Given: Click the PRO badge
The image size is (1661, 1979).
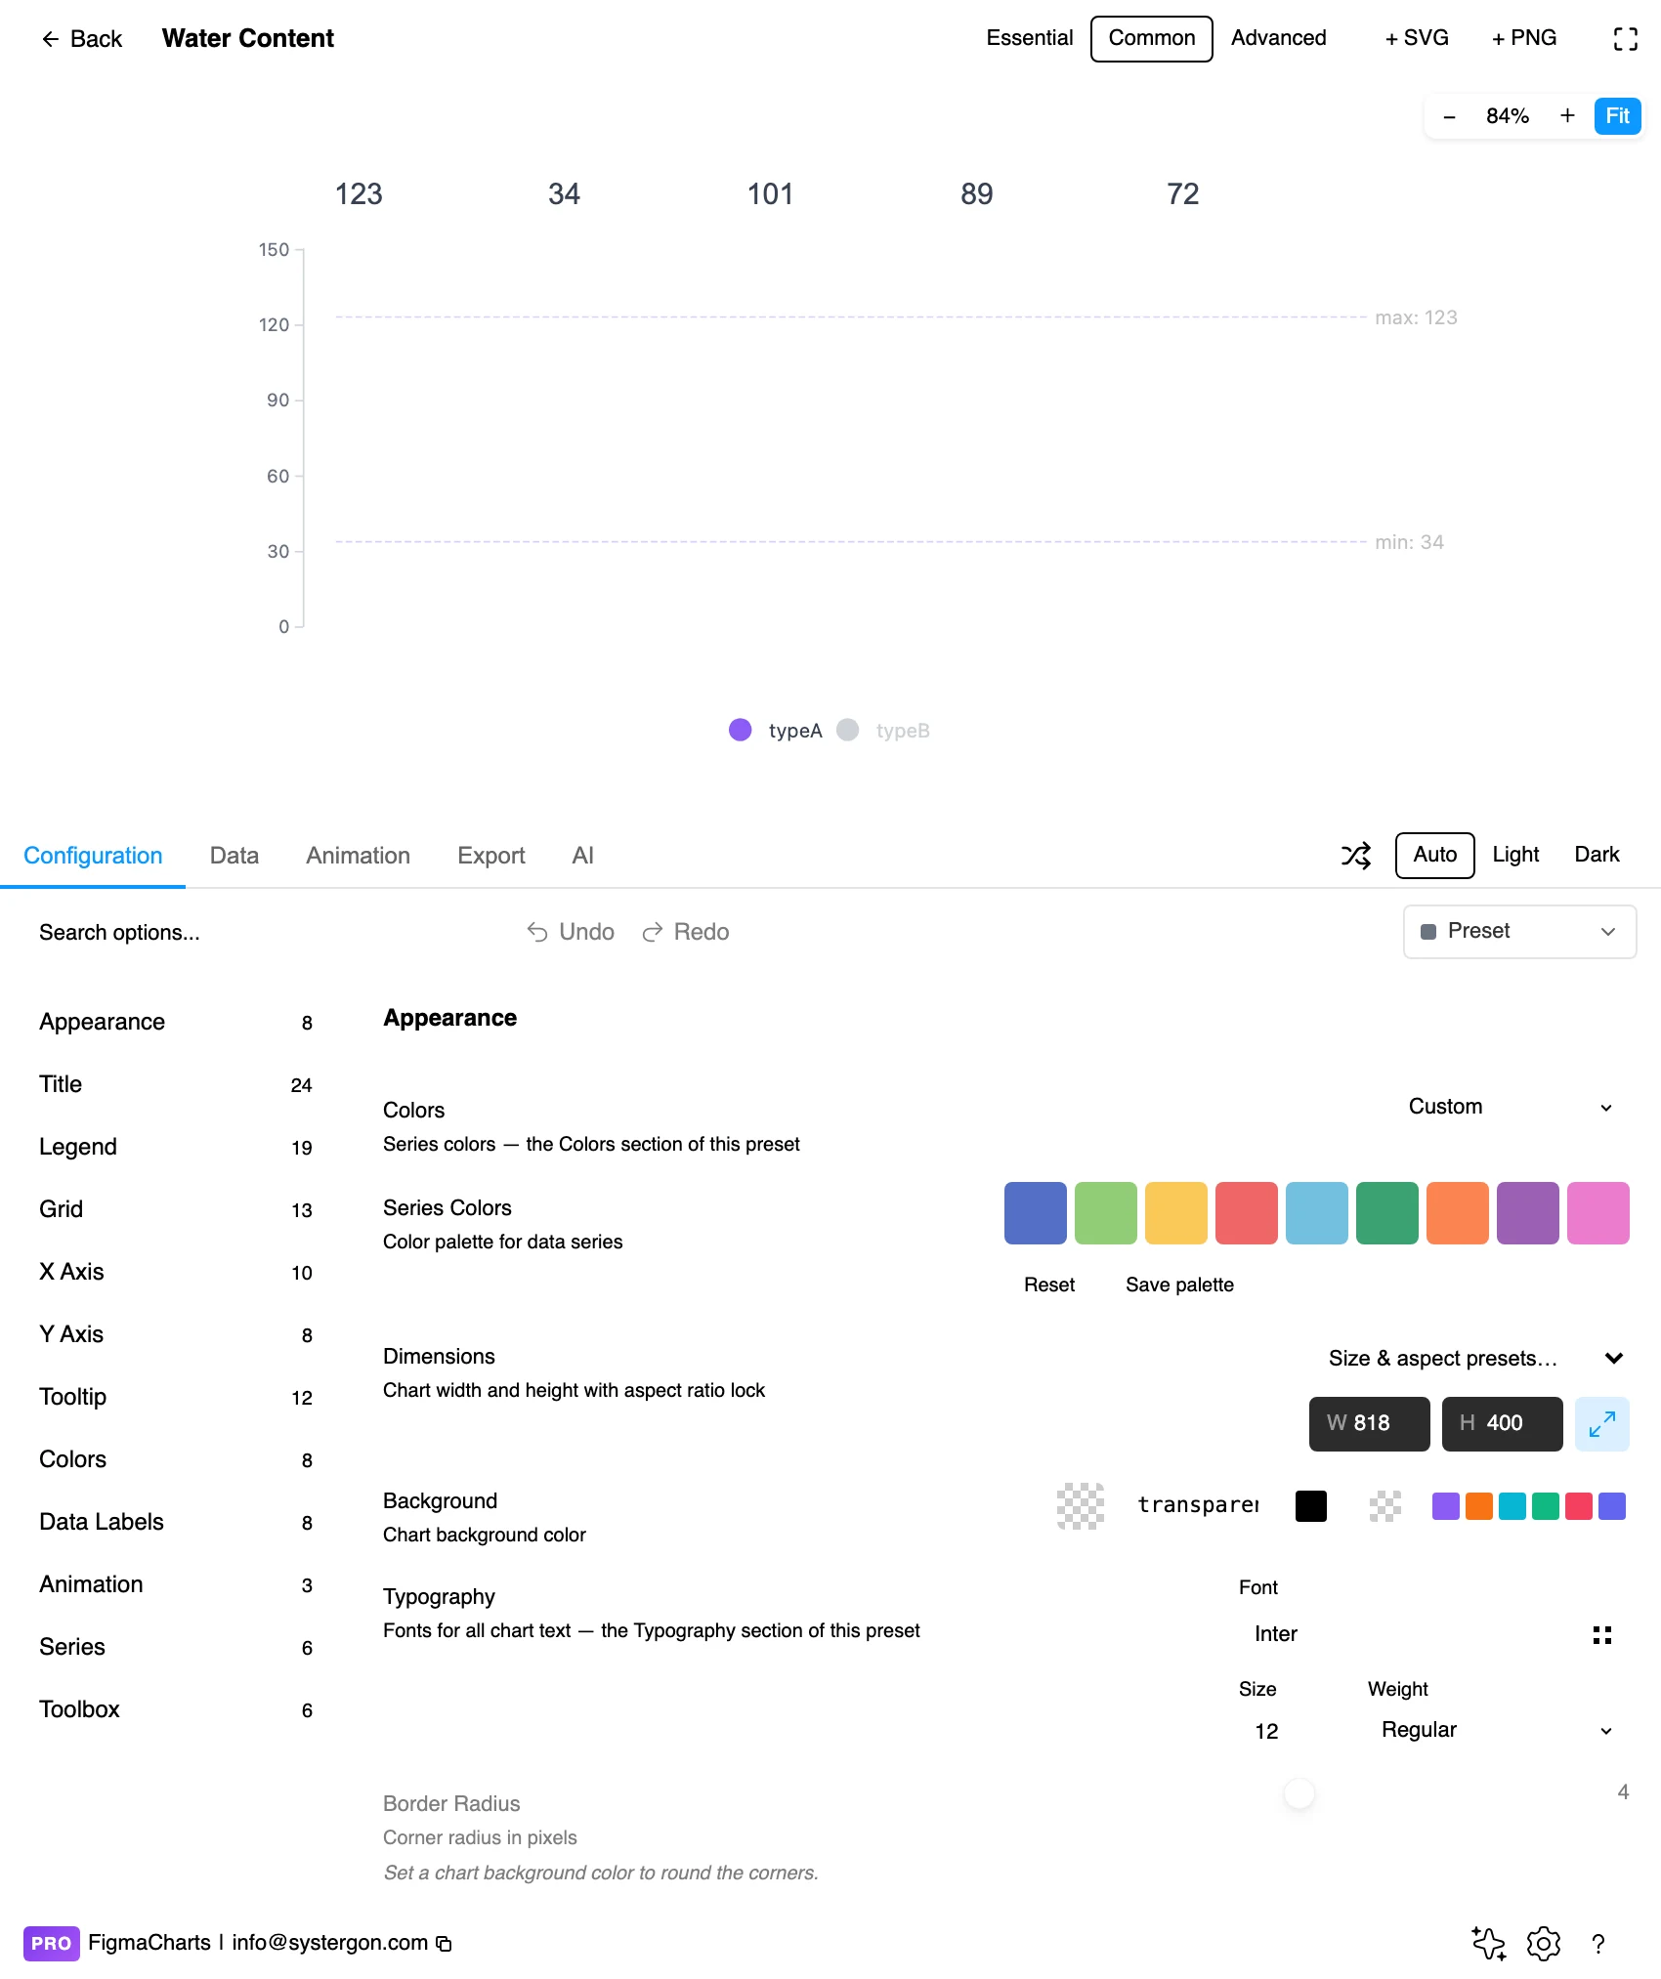Looking at the screenshot, I should coord(51,1943).
